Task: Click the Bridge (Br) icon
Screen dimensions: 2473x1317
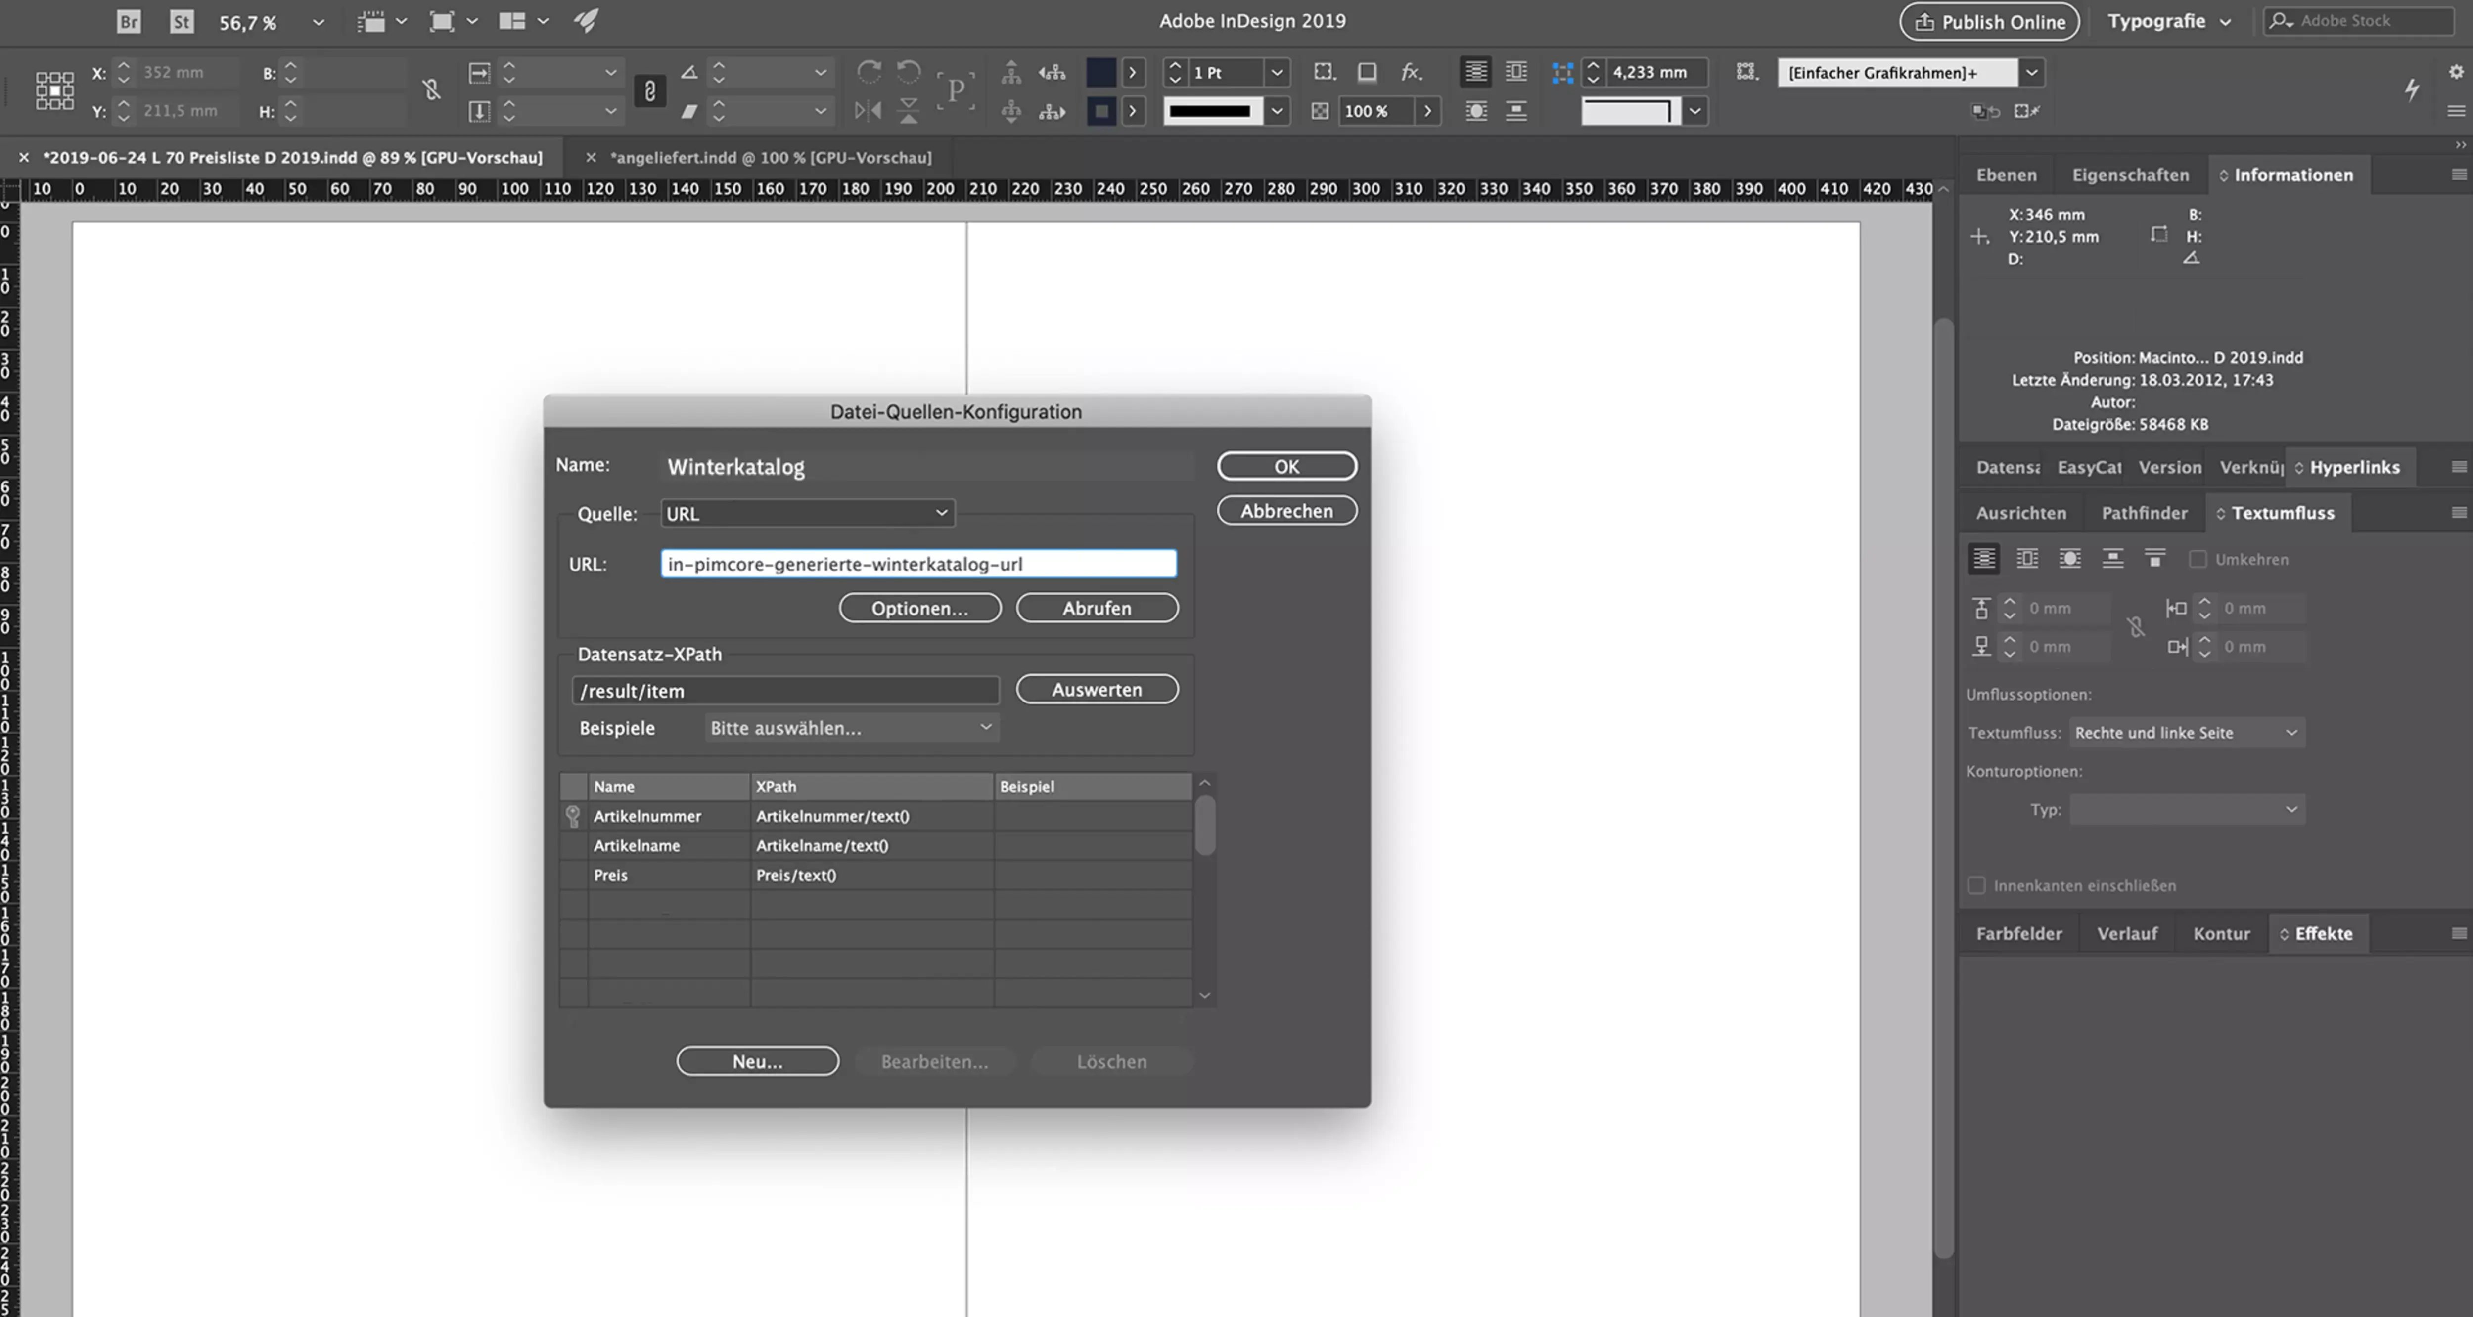Action: [x=129, y=21]
